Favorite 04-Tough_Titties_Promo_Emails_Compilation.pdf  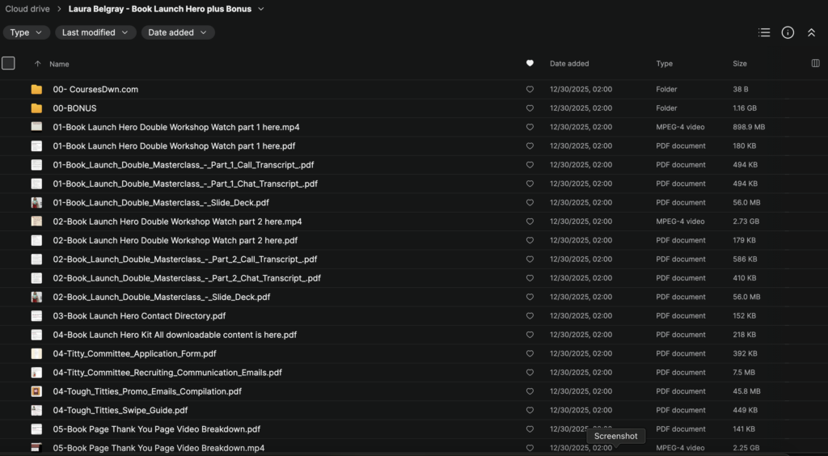530,391
